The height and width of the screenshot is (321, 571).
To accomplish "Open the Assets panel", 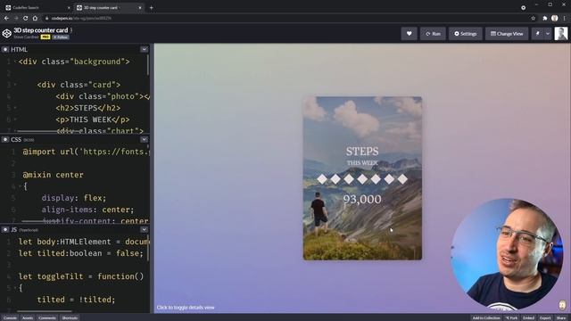I will (28, 317).
